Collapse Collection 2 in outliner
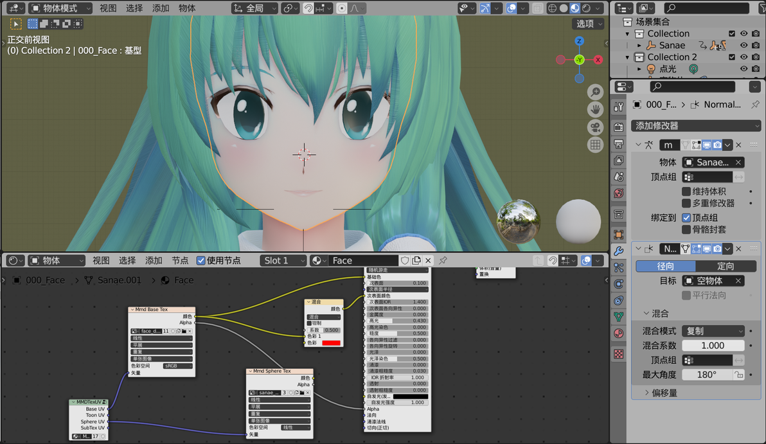Image resolution: width=766 pixels, height=444 pixels. (628, 57)
